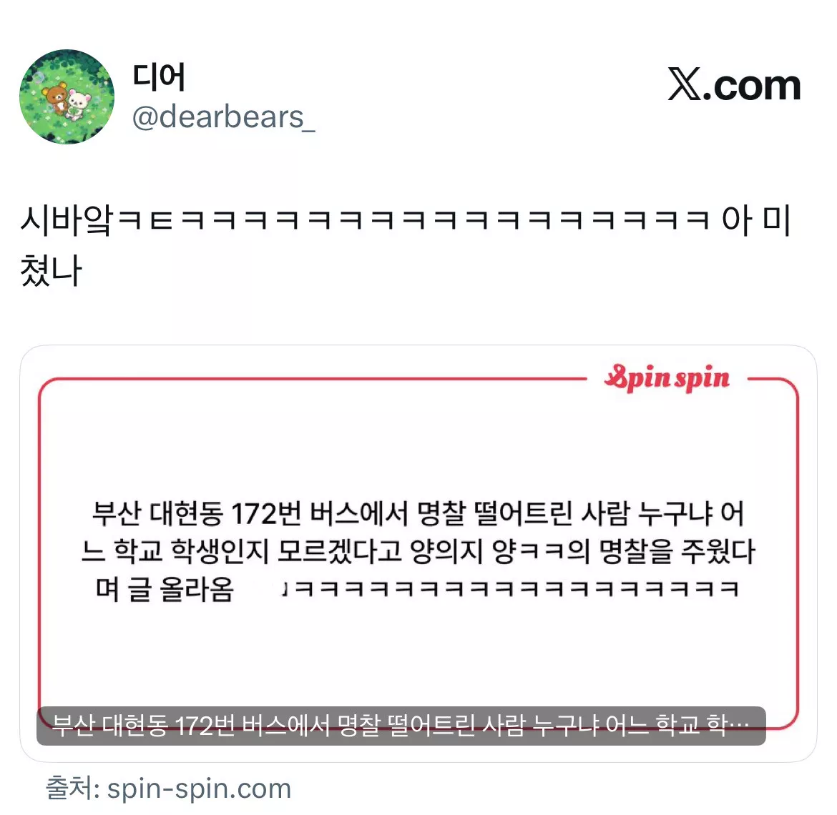Click the red rounded card border
The height and width of the screenshot is (815, 837).
click(418, 553)
